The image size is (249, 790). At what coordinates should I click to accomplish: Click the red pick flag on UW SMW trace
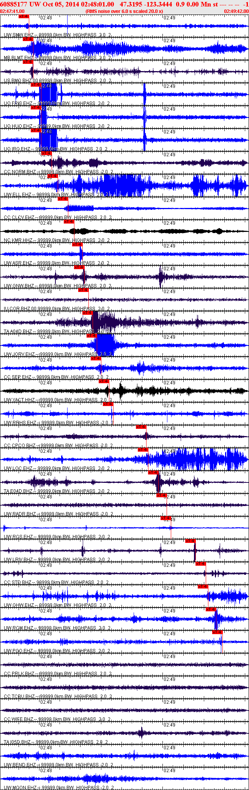click(24, 16)
